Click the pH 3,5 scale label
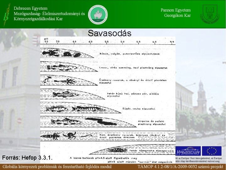Image resolution: width=226 pixels, height=170 pixels. tap(172, 42)
